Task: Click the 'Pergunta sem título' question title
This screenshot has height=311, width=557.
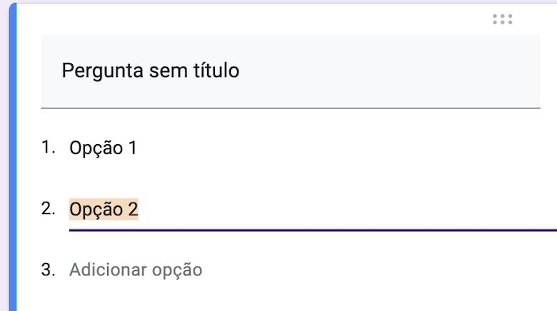Action: tap(150, 71)
